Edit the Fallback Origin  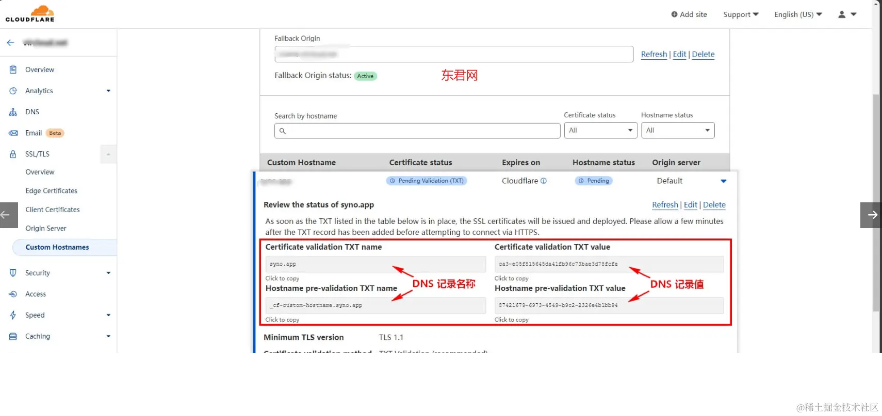pos(679,54)
